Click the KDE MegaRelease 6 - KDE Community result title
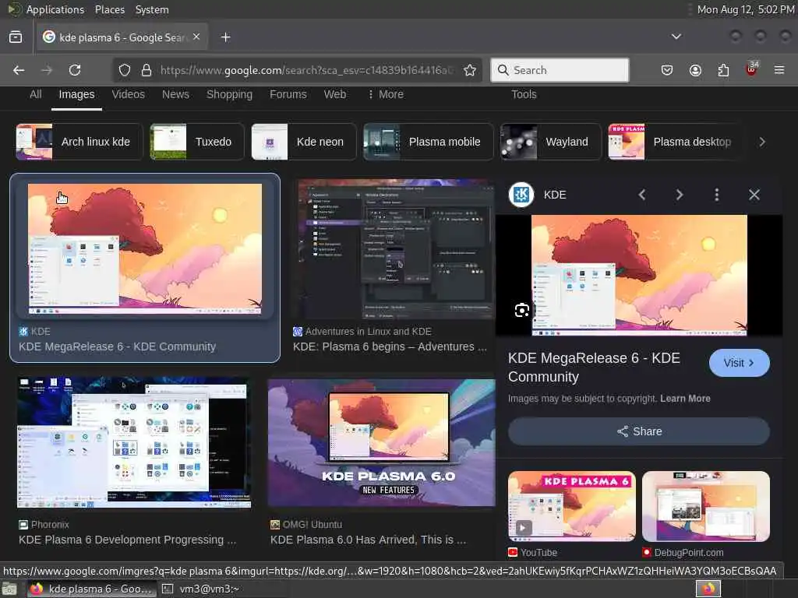This screenshot has width=798, height=598. pyautogui.click(x=118, y=346)
